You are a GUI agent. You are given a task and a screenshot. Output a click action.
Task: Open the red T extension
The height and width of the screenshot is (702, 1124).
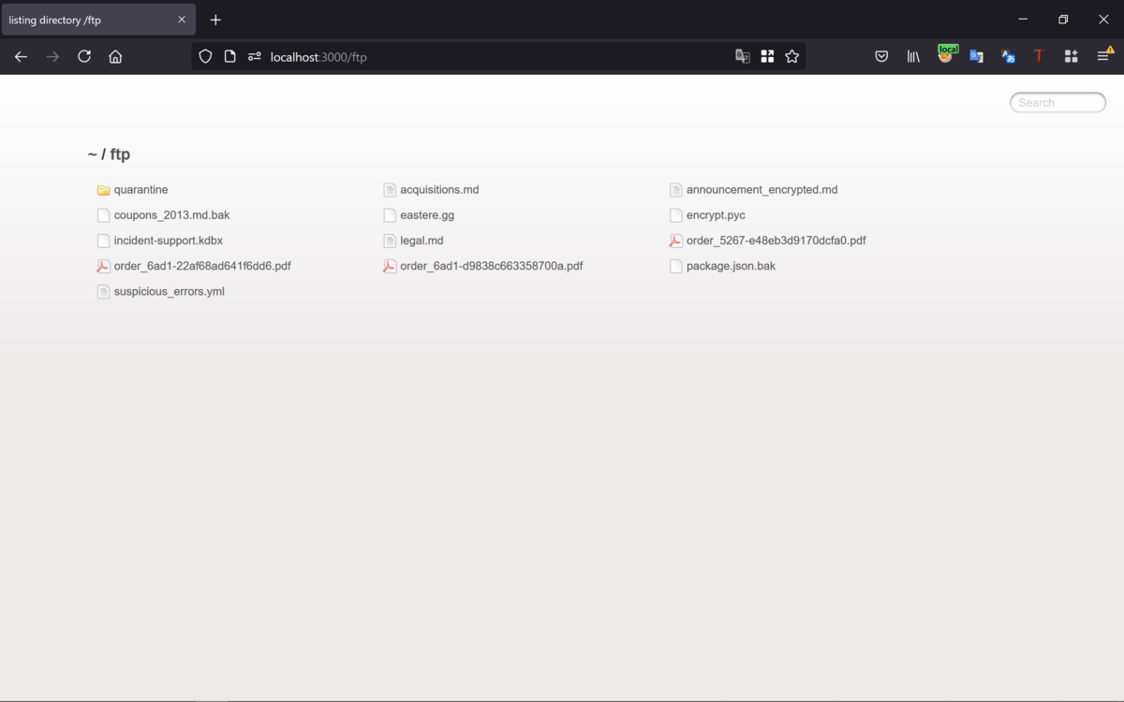[x=1039, y=57]
